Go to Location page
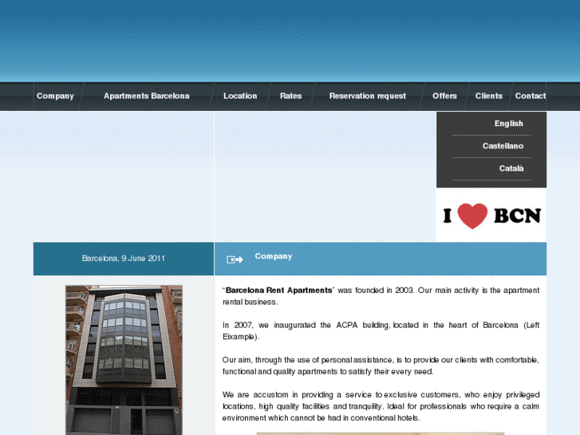The height and width of the screenshot is (435, 580). [x=240, y=96]
